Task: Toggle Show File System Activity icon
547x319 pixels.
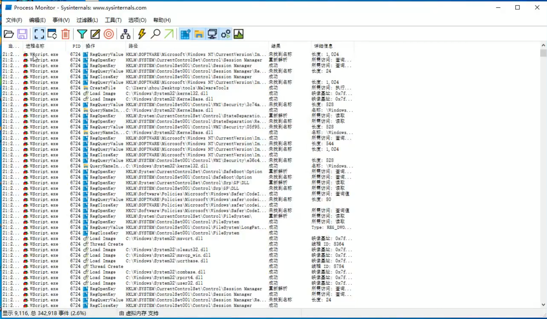Action: tap(198, 34)
